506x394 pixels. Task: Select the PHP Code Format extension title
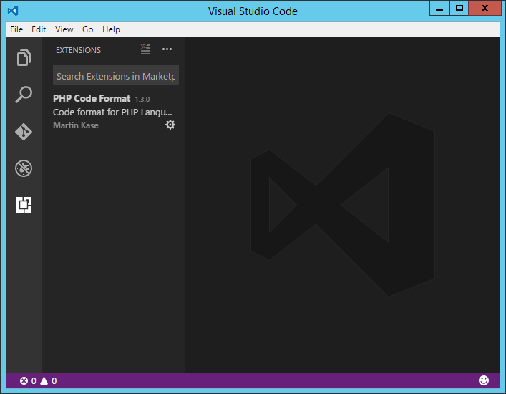pyautogui.click(x=92, y=98)
